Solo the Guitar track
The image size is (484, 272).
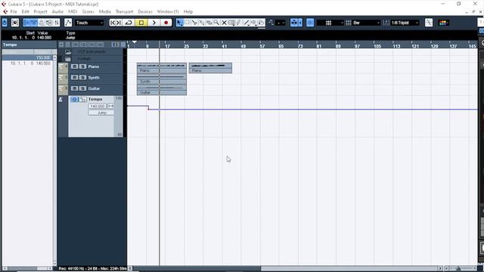click(x=82, y=88)
